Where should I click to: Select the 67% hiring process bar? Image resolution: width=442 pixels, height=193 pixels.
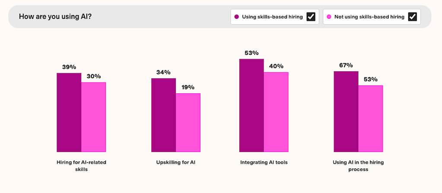(346, 111)
